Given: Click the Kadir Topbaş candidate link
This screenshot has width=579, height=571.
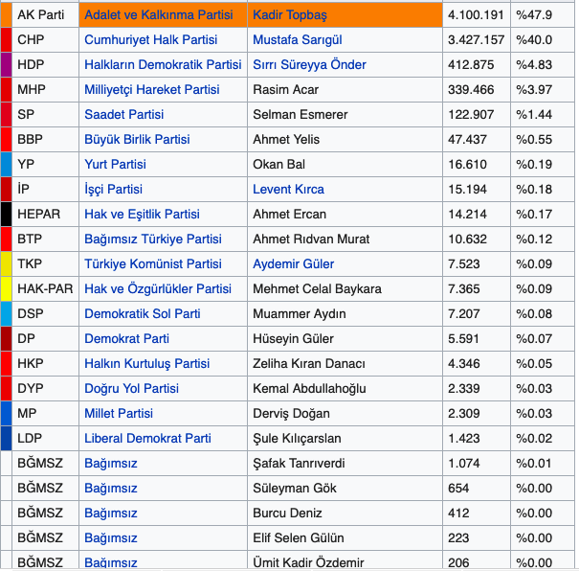Looking at the screenshot, I should pos(288,15).
